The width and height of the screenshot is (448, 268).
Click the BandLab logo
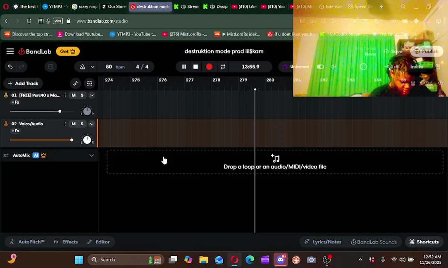pos(35,51)
